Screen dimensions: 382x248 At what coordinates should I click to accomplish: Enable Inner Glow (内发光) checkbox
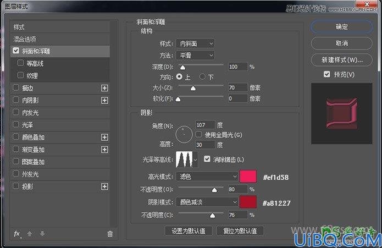point(16,112)
